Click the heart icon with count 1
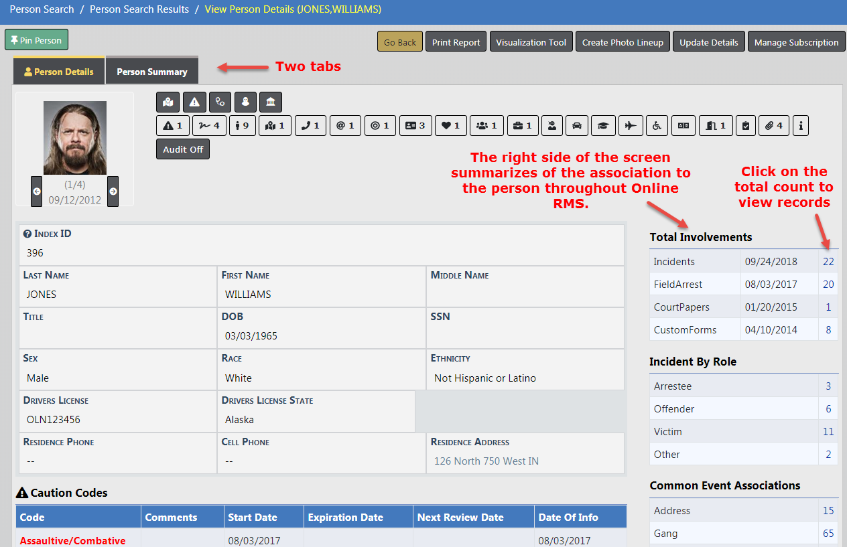The height and width of the screenshot is (547, 847). 450,125
